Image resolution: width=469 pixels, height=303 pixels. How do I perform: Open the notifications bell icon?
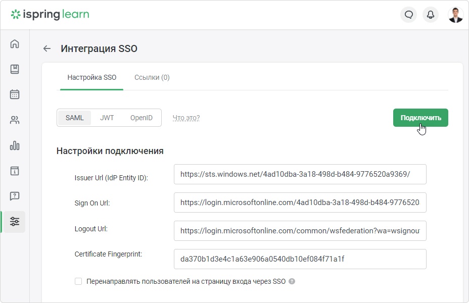[x=431, y=14]
